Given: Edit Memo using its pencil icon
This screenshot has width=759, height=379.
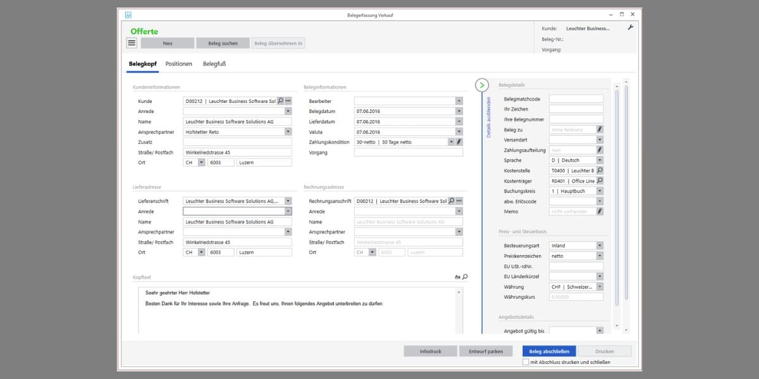Looking at the screenshot, I should [600, 212].
